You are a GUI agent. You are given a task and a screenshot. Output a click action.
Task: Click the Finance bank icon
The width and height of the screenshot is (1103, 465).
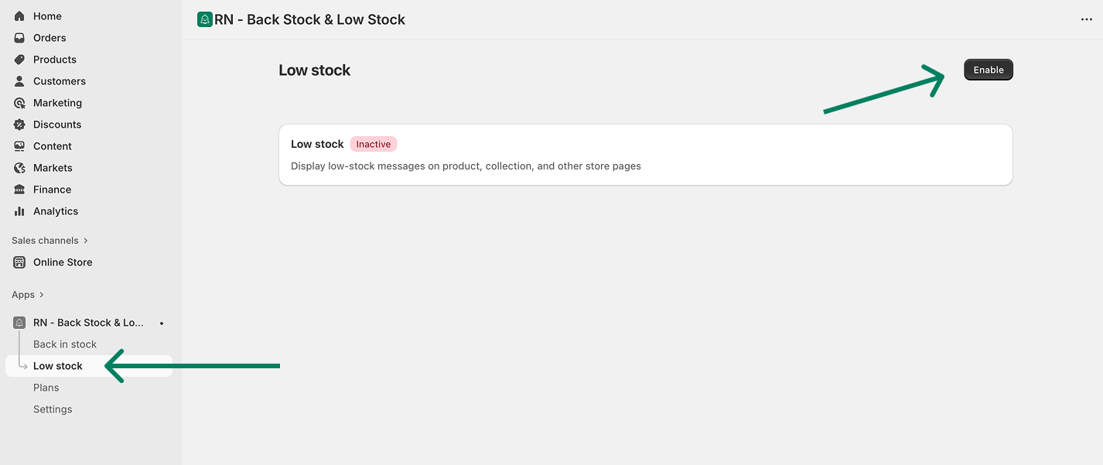point(19,190)
